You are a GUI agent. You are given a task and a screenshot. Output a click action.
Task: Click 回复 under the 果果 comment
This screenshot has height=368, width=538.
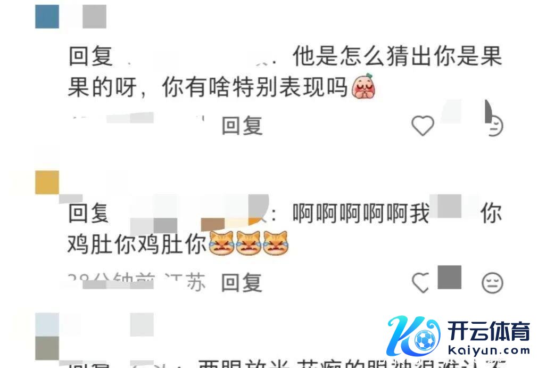point(242,126)
